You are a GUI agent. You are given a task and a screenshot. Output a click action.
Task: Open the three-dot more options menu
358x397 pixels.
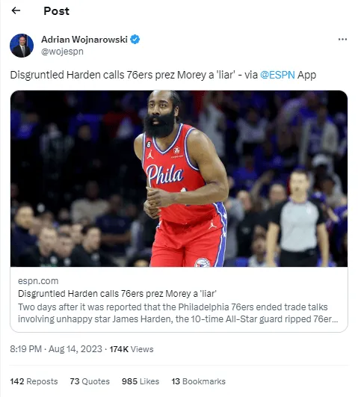click(x=342, y=39)
